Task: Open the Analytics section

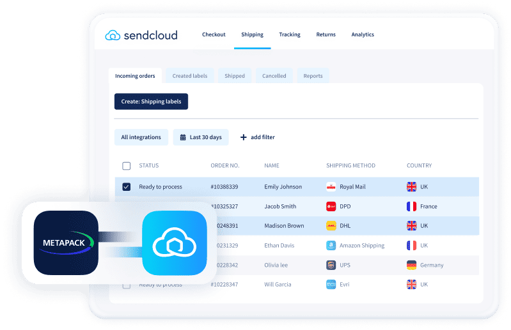Action: pyautogui.click(x=363, y=34)
